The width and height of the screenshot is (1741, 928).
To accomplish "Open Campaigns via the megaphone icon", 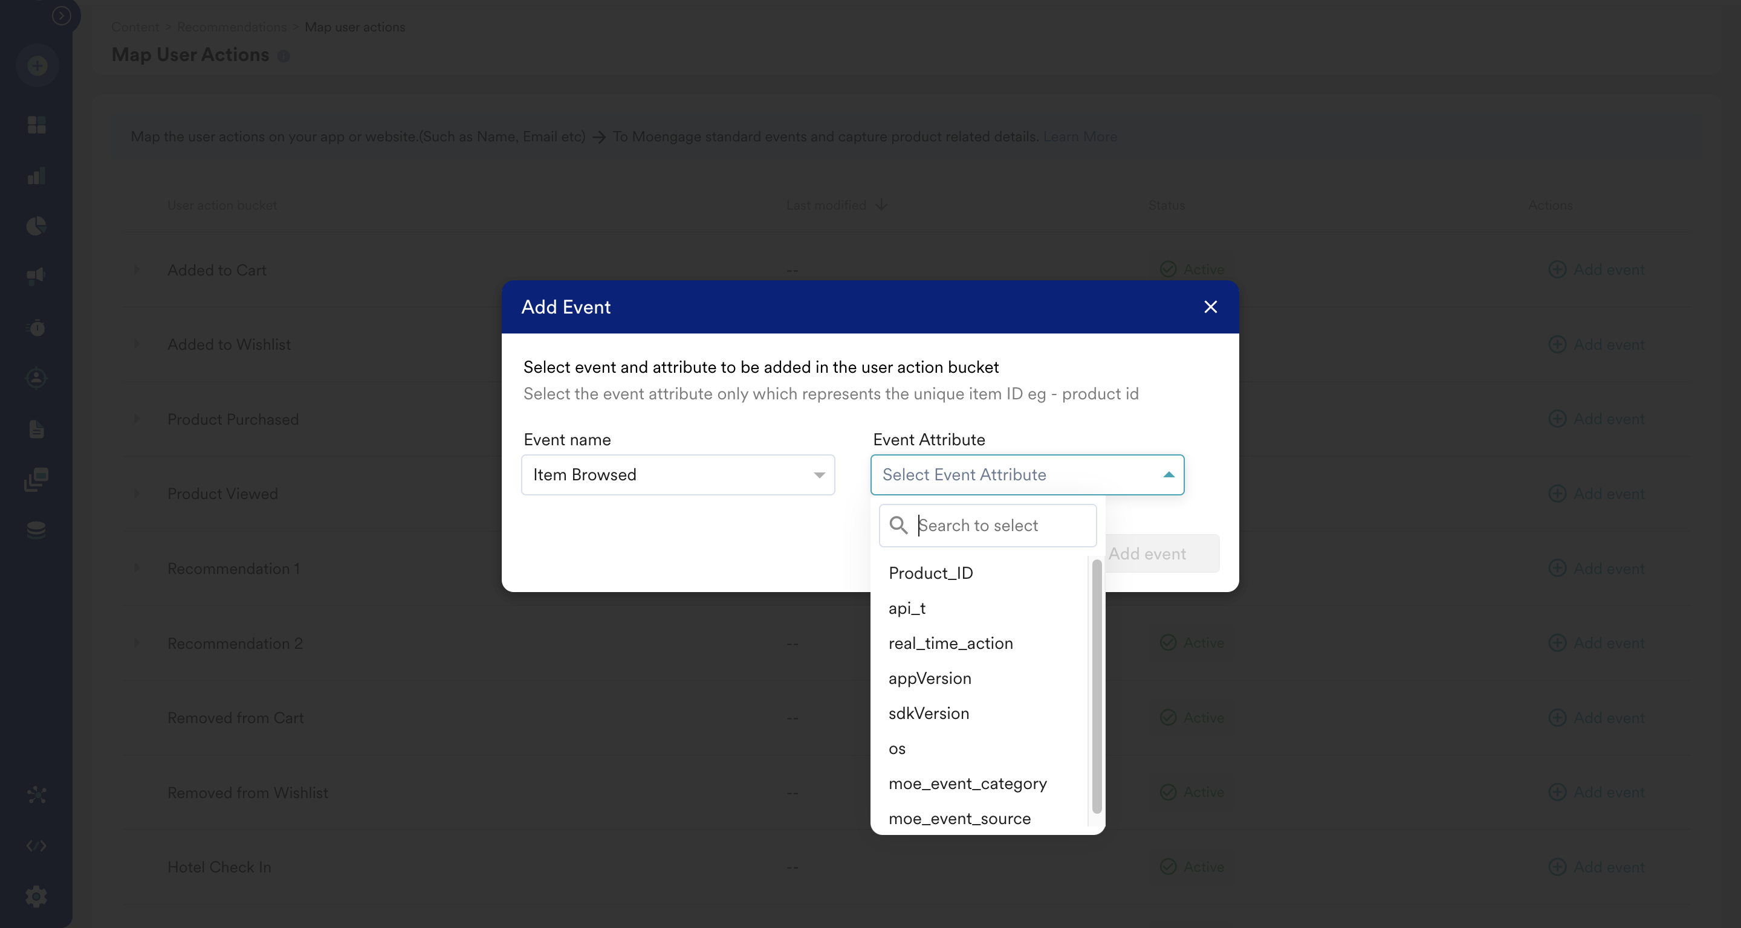I will coord(36,276).
